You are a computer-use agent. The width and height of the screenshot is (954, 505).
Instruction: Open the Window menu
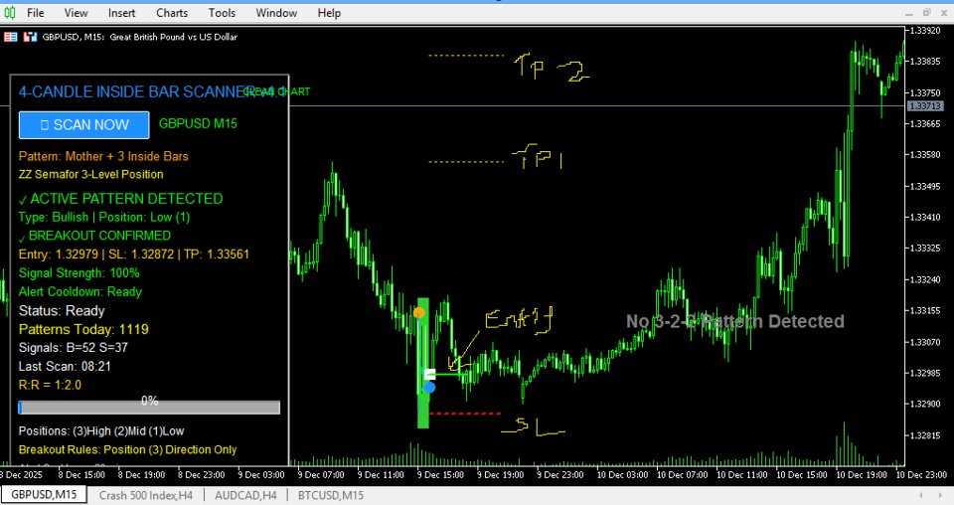pyautogui.click(x=276, y=13)
